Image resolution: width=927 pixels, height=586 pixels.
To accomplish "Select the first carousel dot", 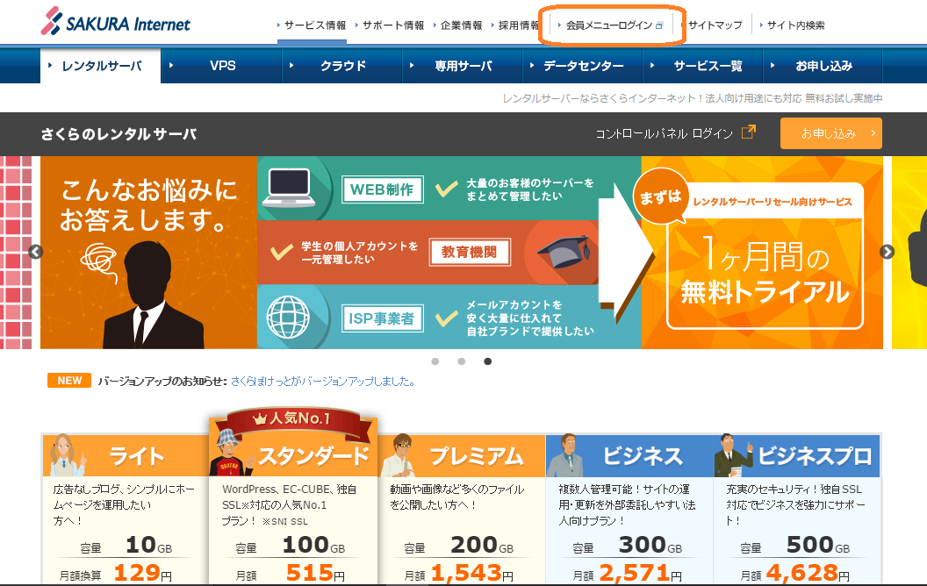I will pyautogui.click(x=435, y=360).
